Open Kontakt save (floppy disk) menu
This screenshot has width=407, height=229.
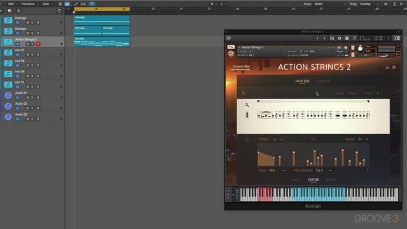tap(332, 38)
